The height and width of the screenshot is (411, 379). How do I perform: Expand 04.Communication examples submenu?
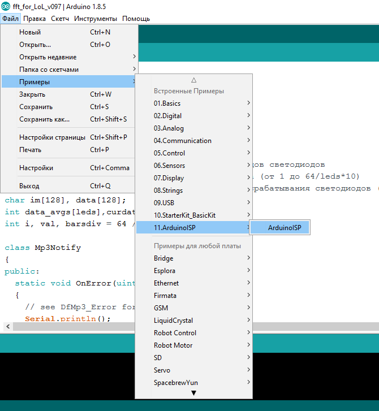click(183, 141)
